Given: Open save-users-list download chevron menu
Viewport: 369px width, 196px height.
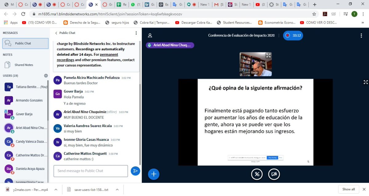Looking at the screenshot, I should 117,189.
